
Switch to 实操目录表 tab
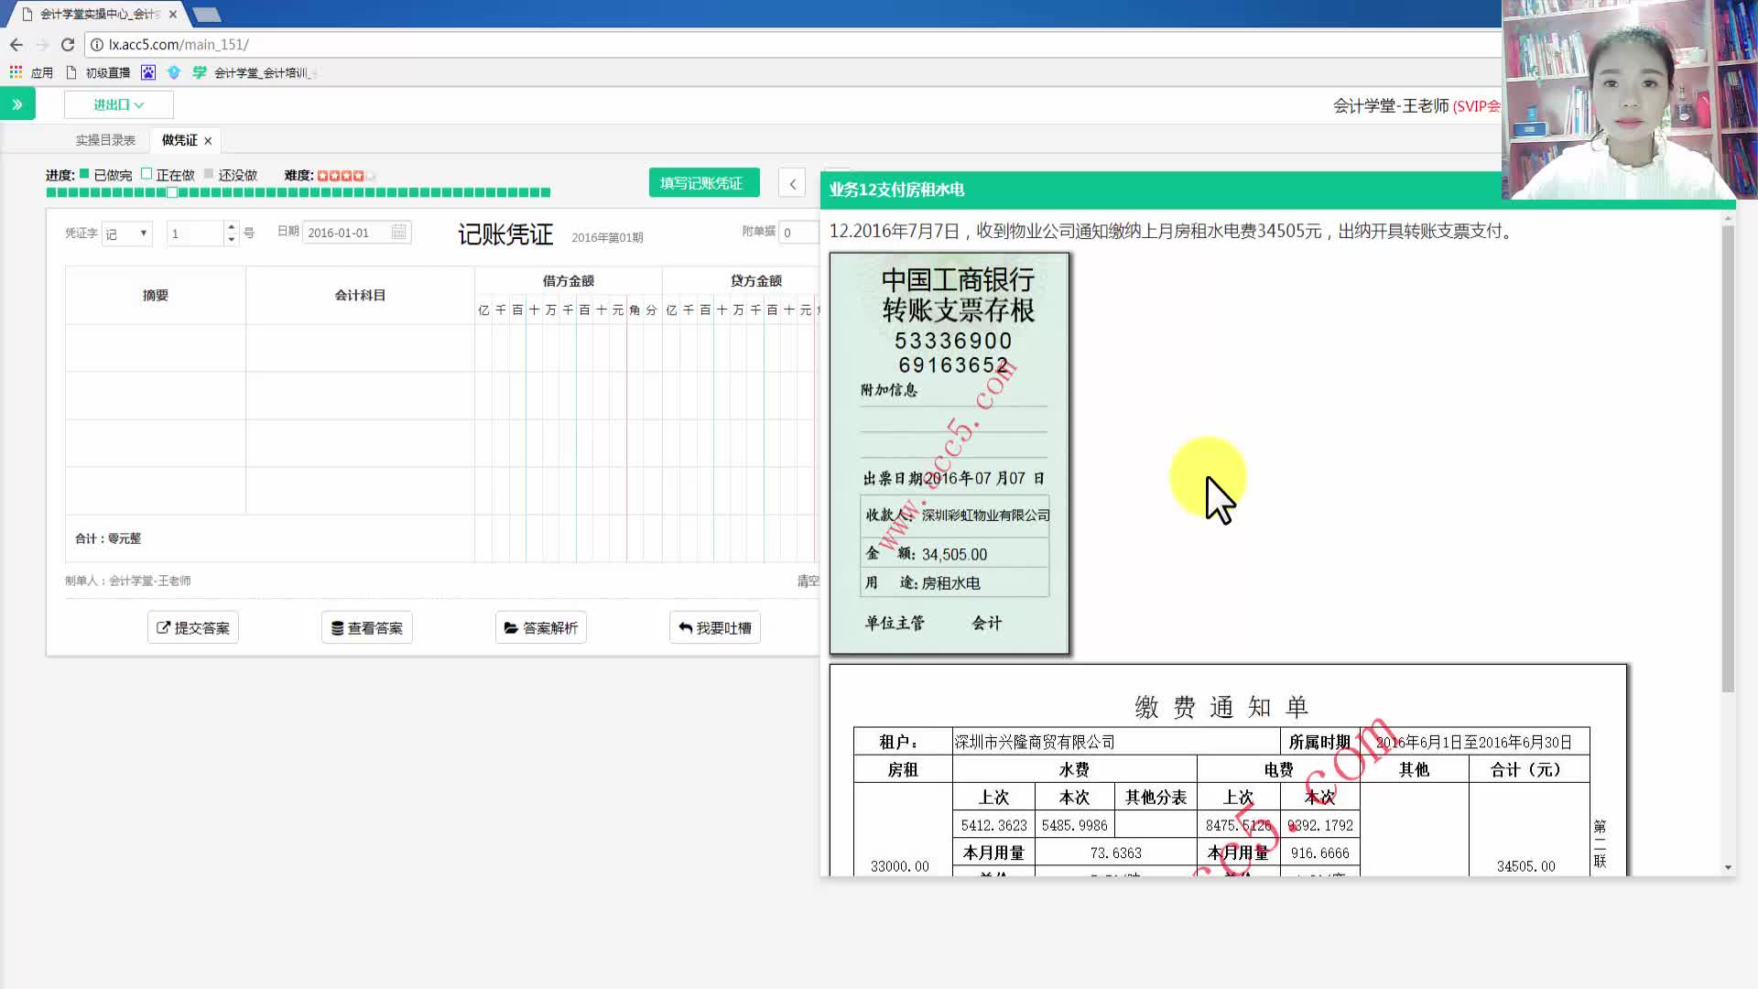[105, 140]
